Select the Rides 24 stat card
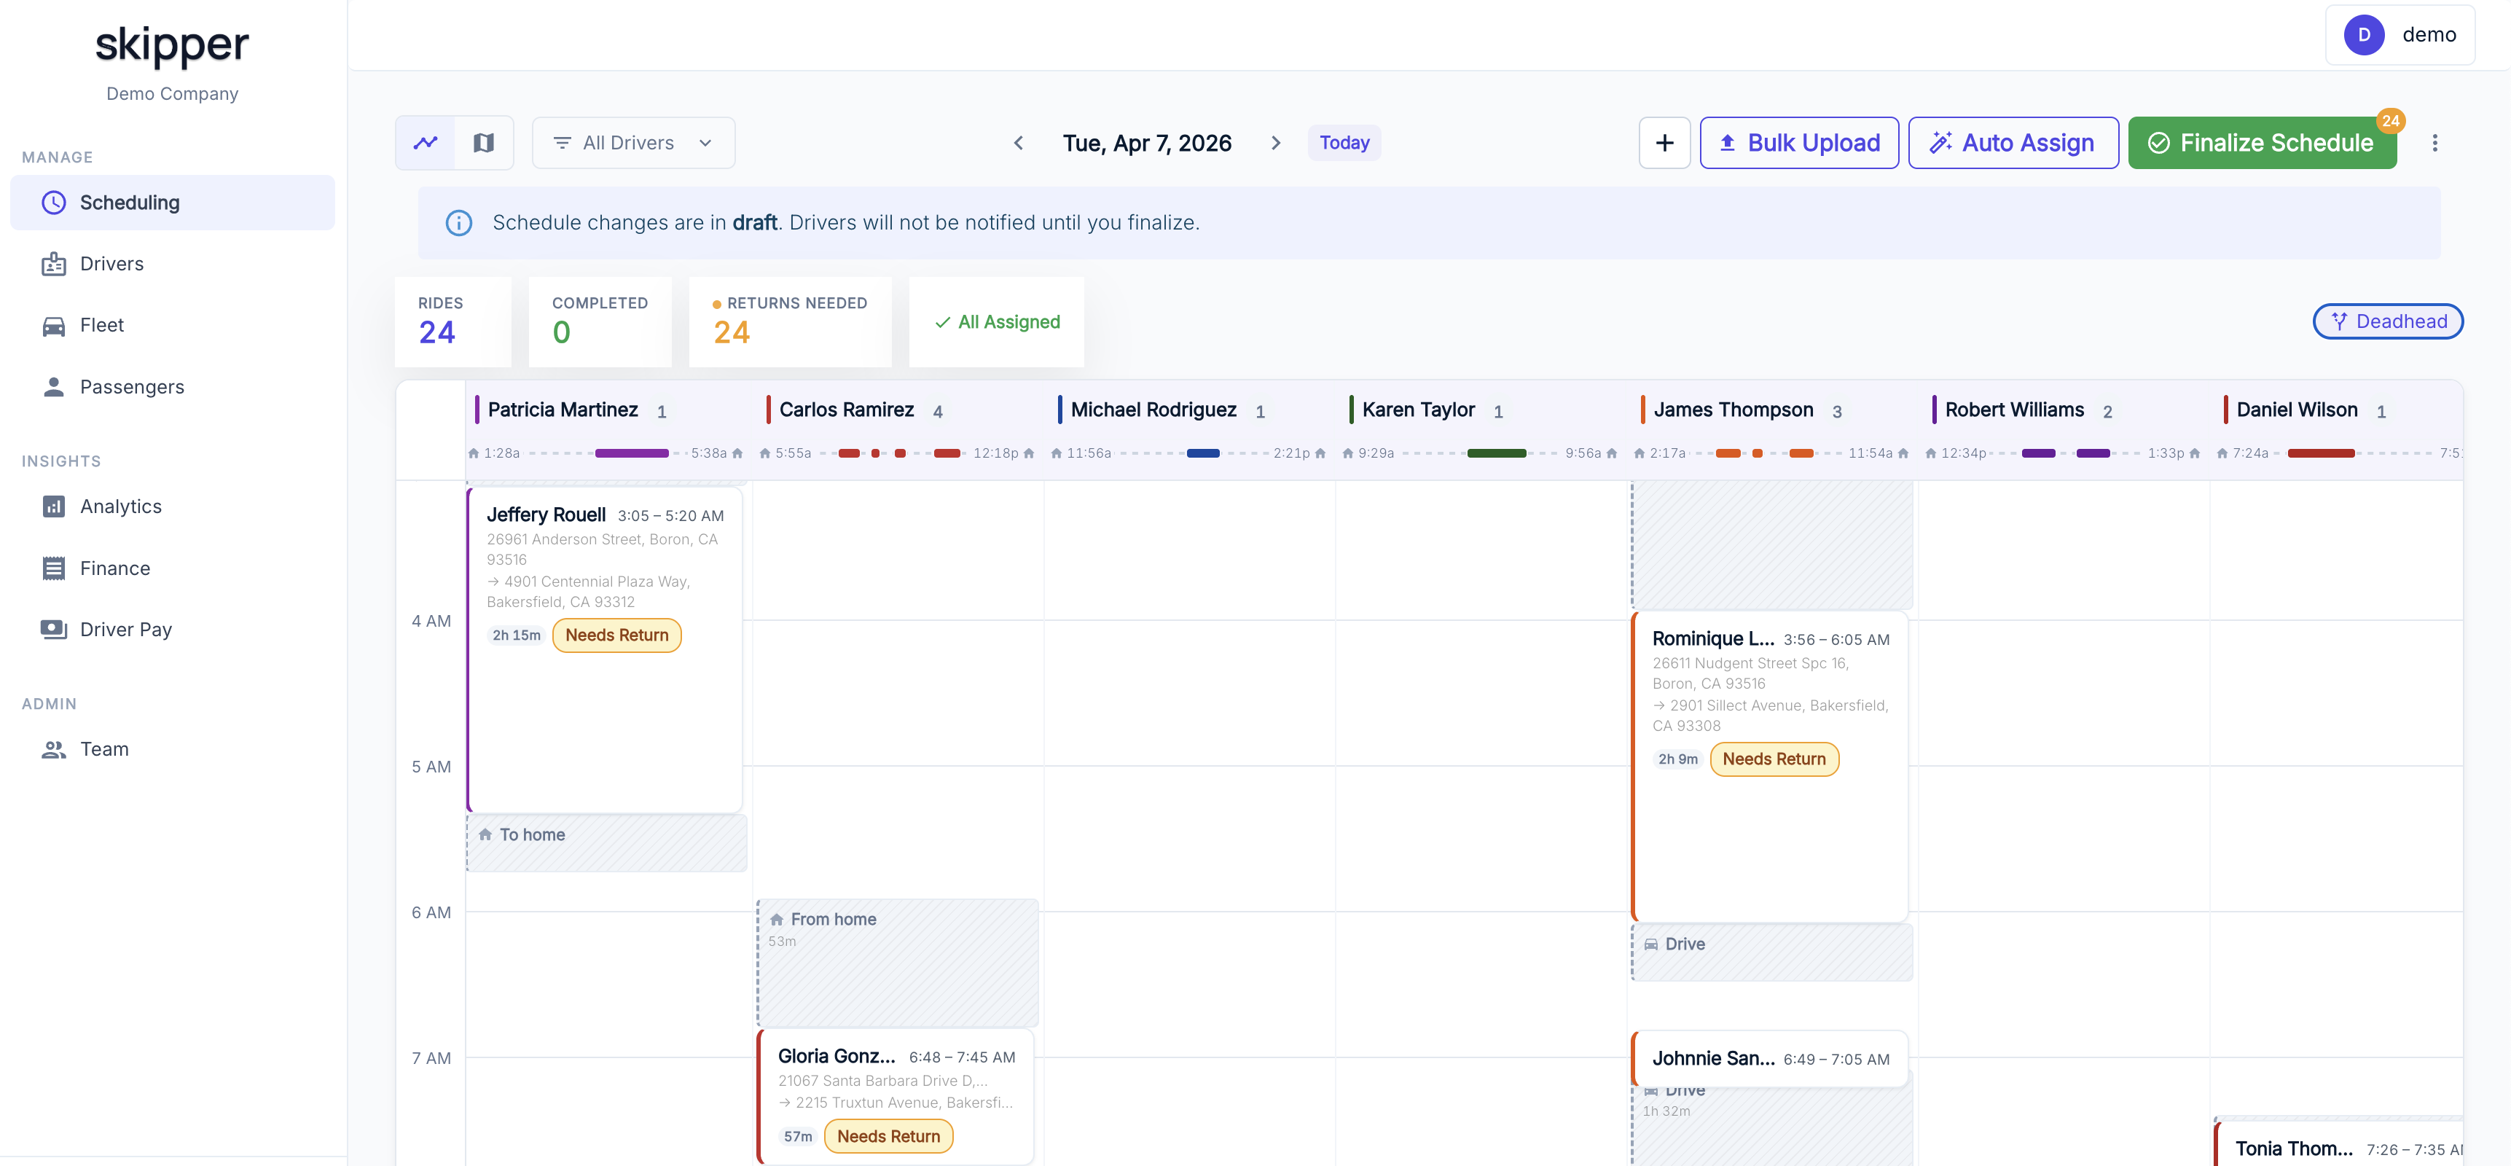Image resolution: width=2511 pixels, height=1166 pixels. coord(453,321)
